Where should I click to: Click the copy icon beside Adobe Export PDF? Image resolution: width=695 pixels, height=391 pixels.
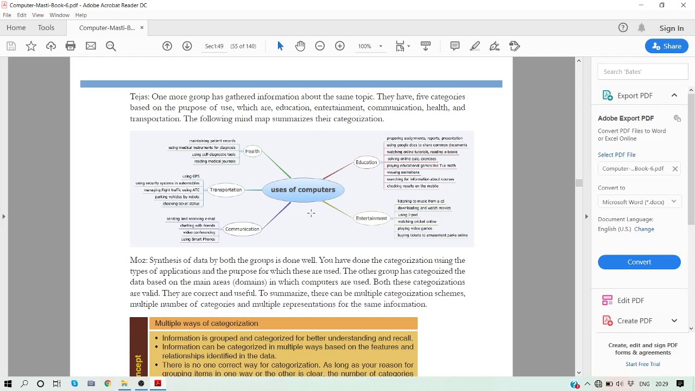pyautogui.click(x=677, y=118)
